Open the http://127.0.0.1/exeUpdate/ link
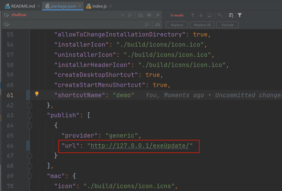Screen dimensions: 282x191 pyautogui.click(x=140, y=146)
